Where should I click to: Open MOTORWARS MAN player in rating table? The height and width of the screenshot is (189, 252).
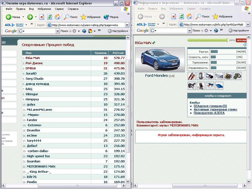click(x=41, y=167)
